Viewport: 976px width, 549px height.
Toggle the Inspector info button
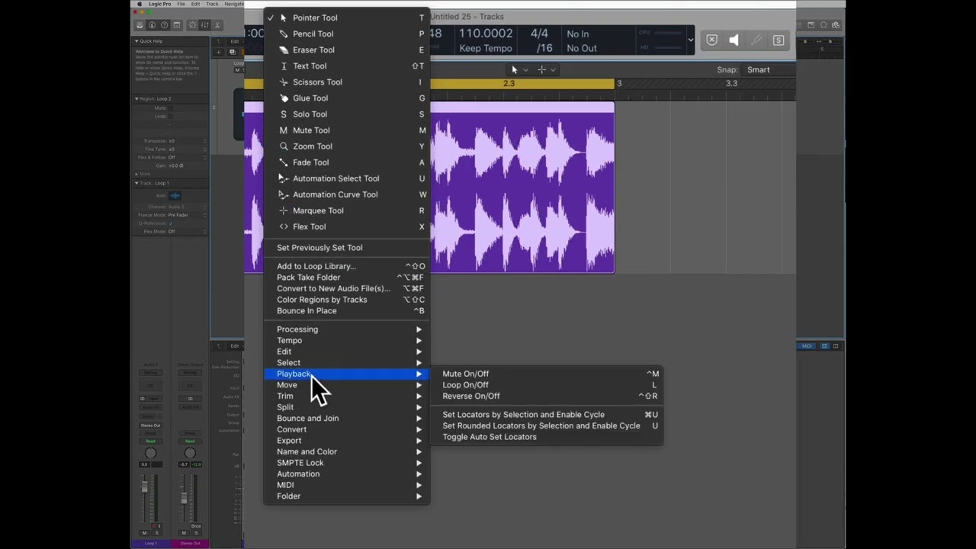tap(152, 25)
